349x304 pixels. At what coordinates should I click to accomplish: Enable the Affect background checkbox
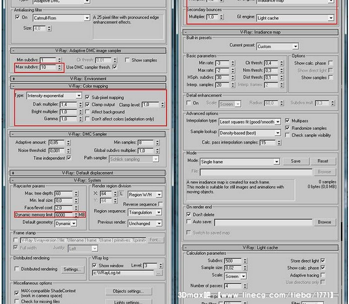(x=87, y=112)
